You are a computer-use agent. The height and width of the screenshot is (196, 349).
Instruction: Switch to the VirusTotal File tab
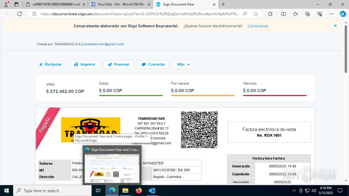coord(121,4)
